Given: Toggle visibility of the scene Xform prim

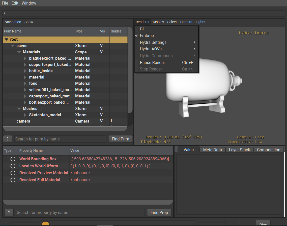Looking at the screenshot, I should (101, 46).
